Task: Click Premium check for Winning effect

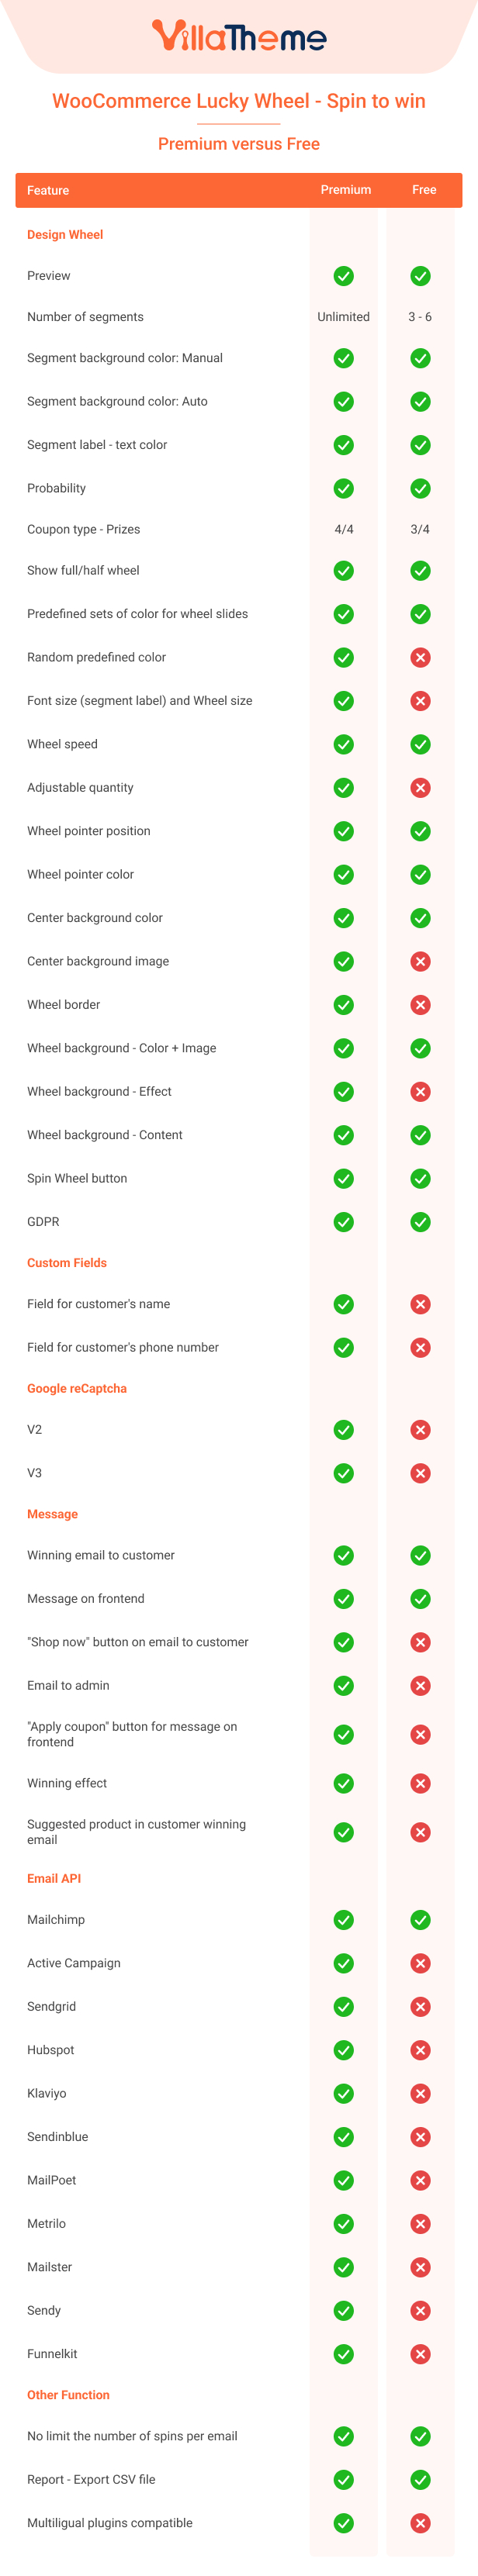Action: point(343,1783)
